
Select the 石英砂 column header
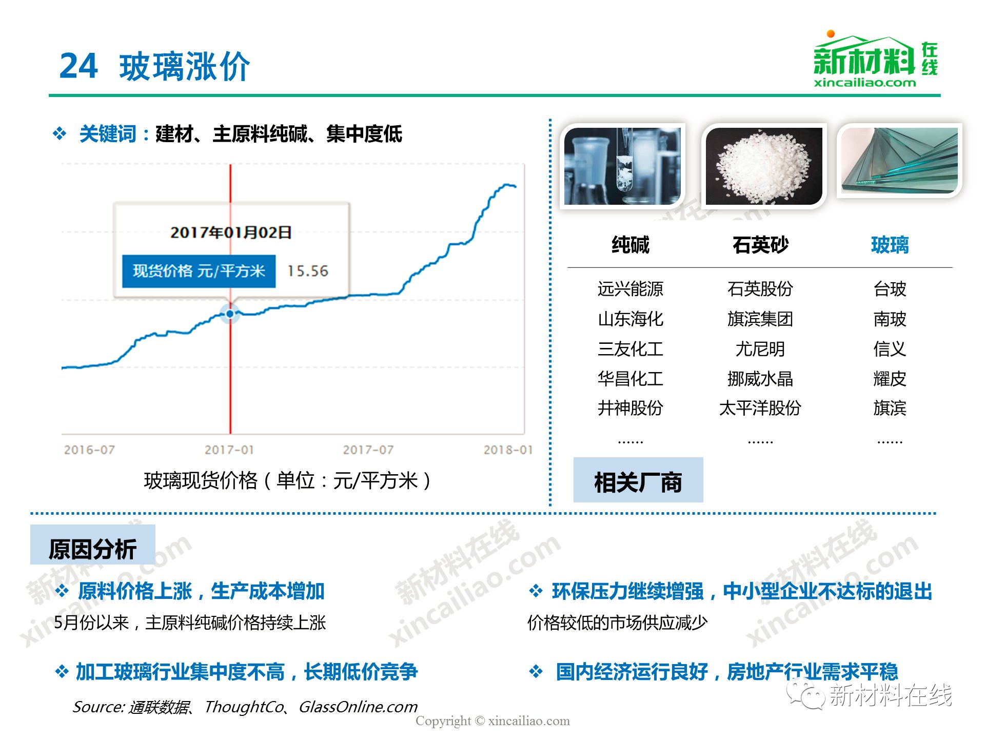pos(760,245)
